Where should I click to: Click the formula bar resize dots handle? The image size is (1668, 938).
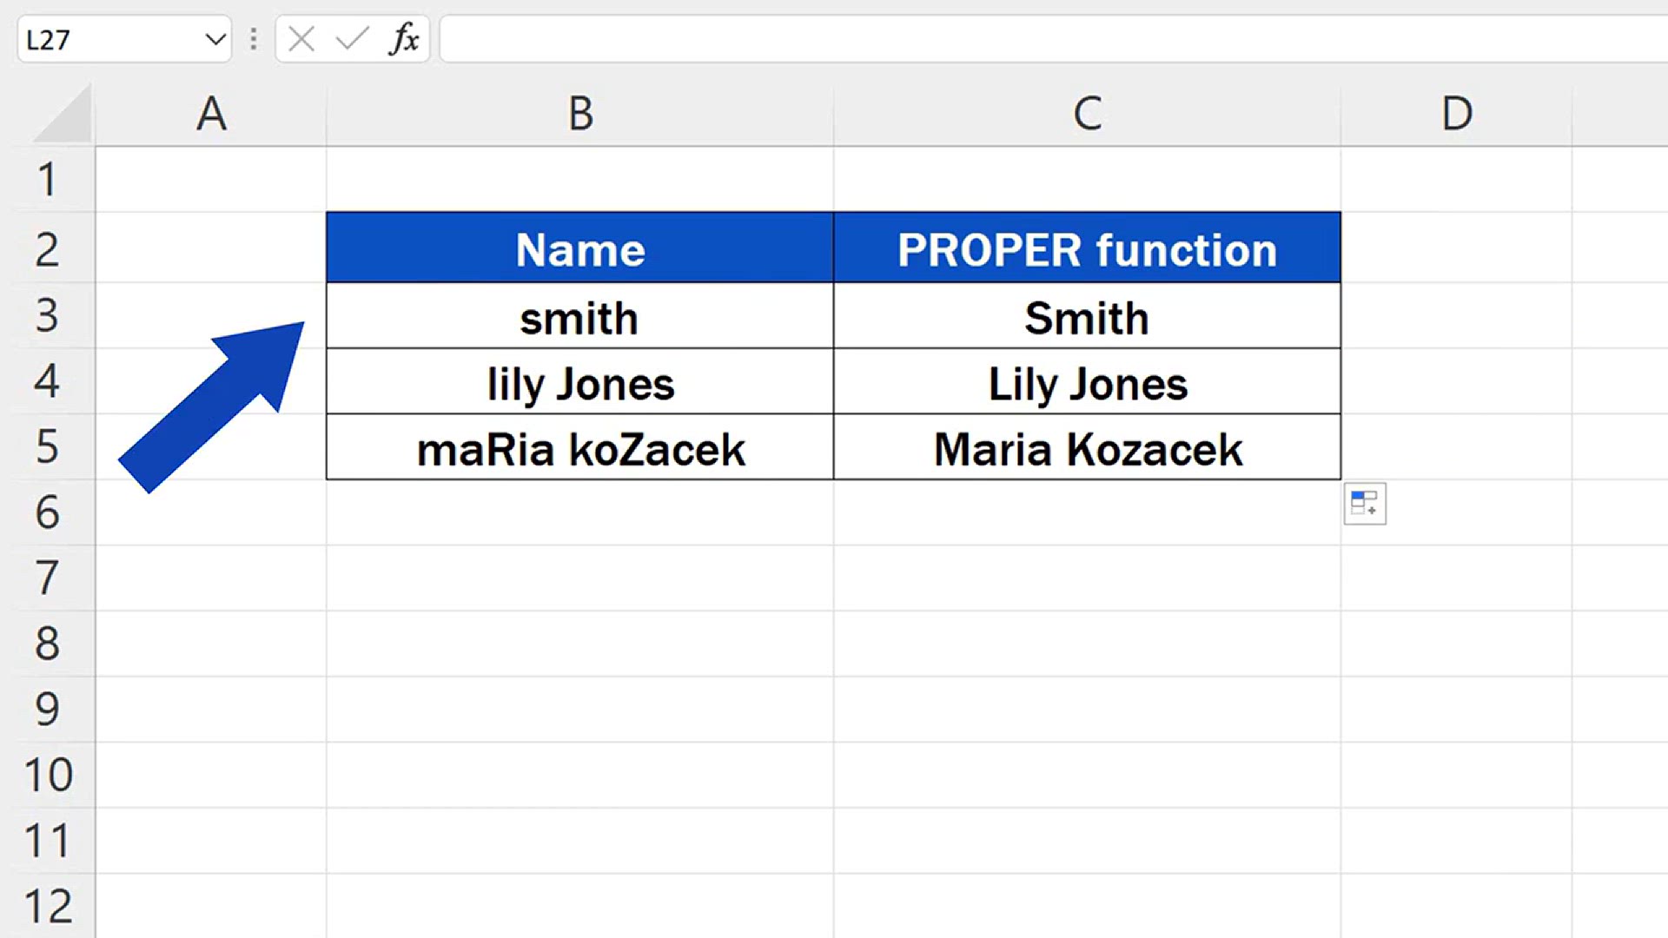coord(254,39)
